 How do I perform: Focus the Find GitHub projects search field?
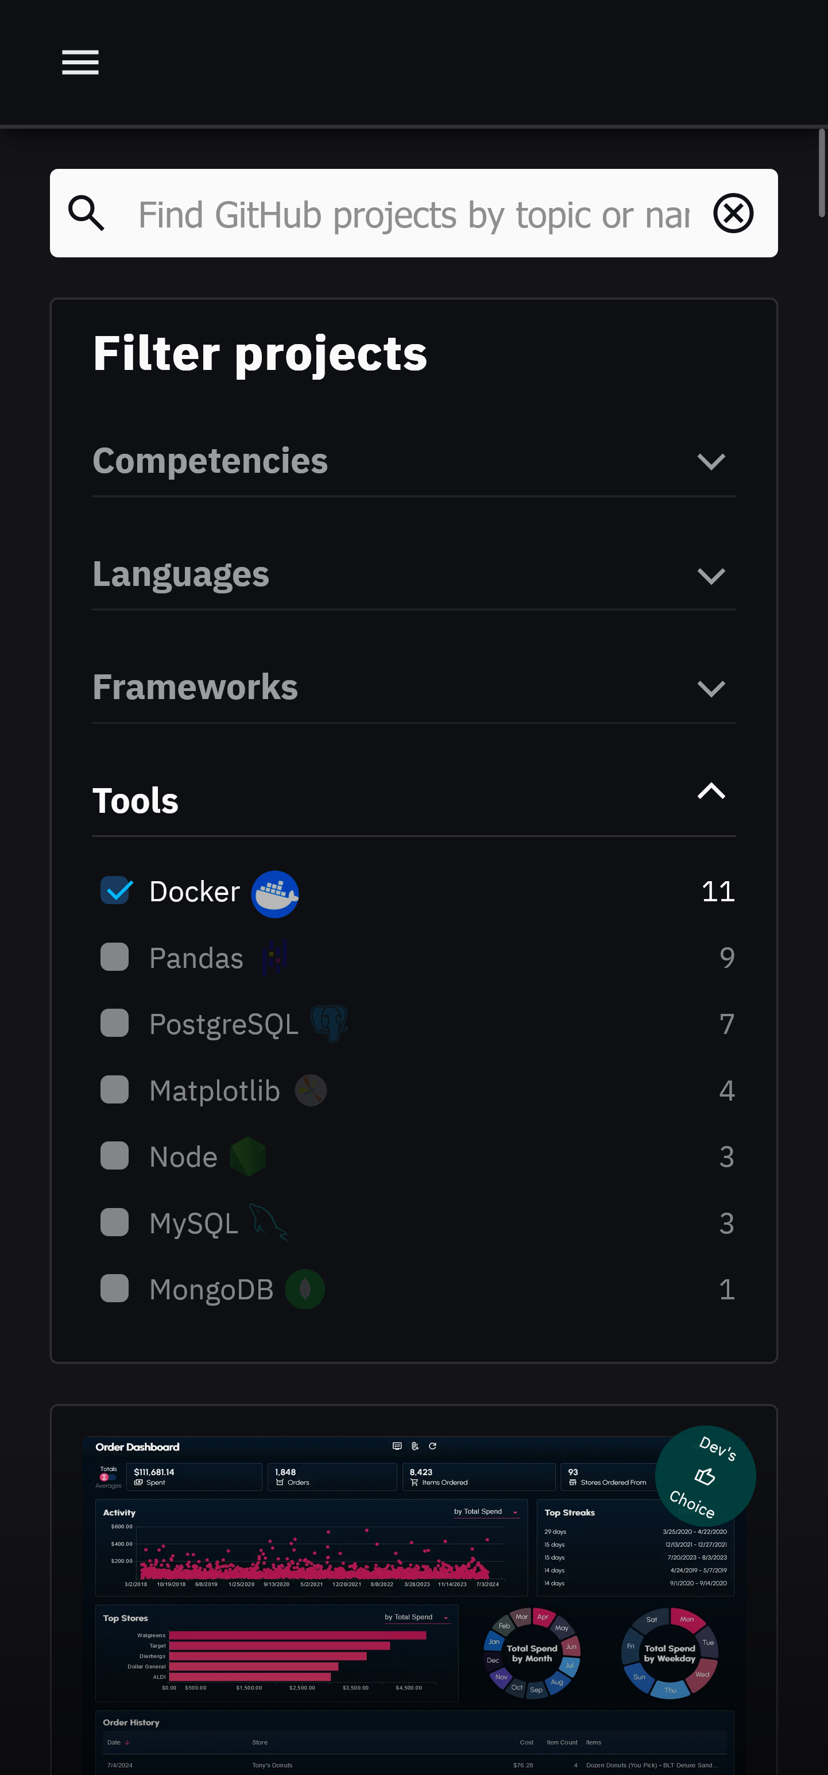(x=413, y=214)
